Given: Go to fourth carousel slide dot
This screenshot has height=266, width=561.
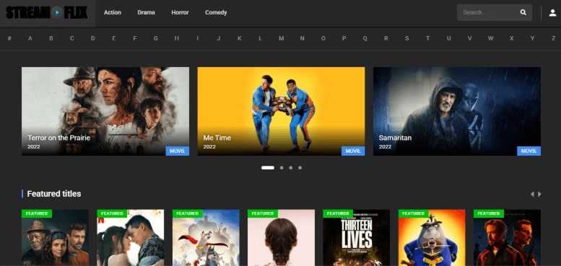Looking at the screenshot, I should point(300,167).
